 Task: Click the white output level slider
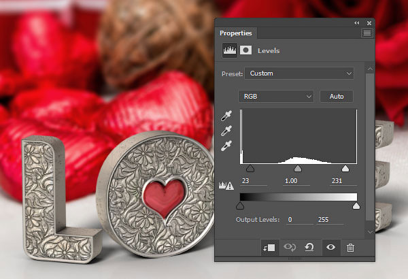356,206
